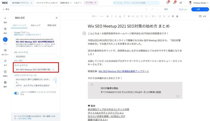This screenshot has width=210, height=121.
Task: Click the add block plus beside paragraph
Action: coord(84,33)
